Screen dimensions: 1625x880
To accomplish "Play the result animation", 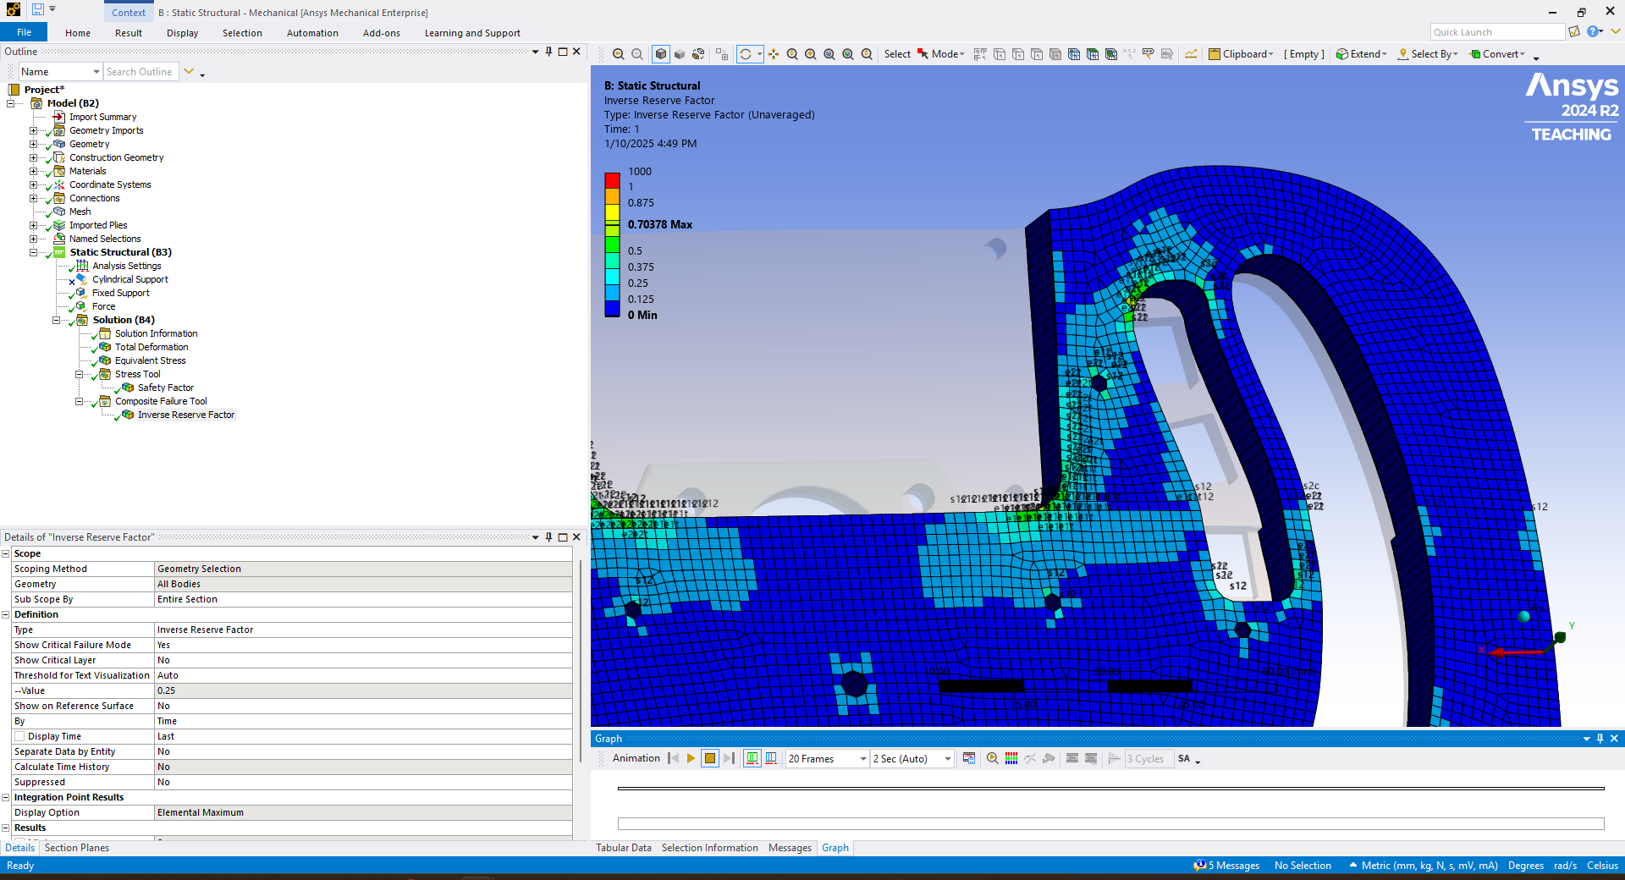I will 691,759.
